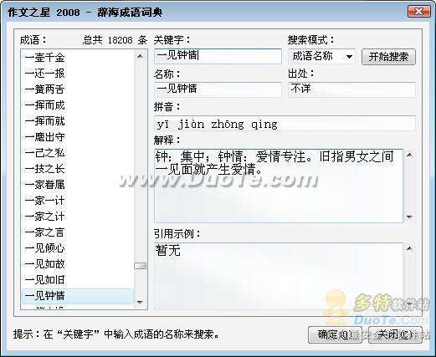Viewport: 436px width, 357px height.
Task: Select 一见如故 in the idiom list
Action: (78, 264)
